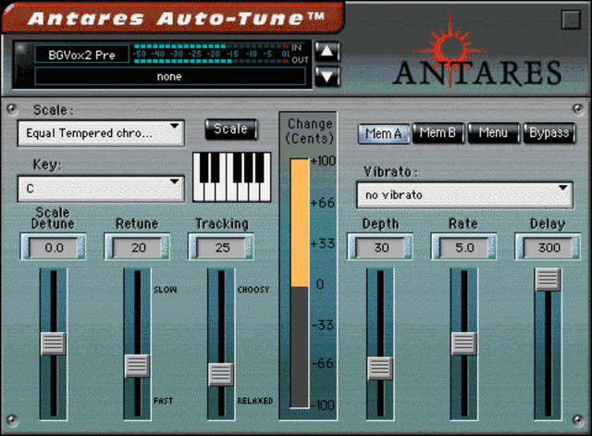Click the Antares sunburst logo
This screenshot has width=592, height=436.
(x=450, y=48)
